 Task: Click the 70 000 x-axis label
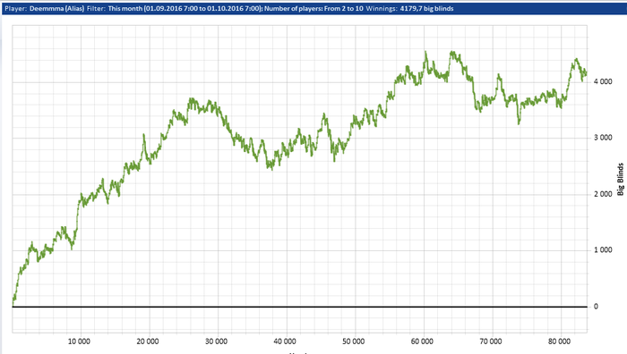pyautogui.click(x=491, y=341)
